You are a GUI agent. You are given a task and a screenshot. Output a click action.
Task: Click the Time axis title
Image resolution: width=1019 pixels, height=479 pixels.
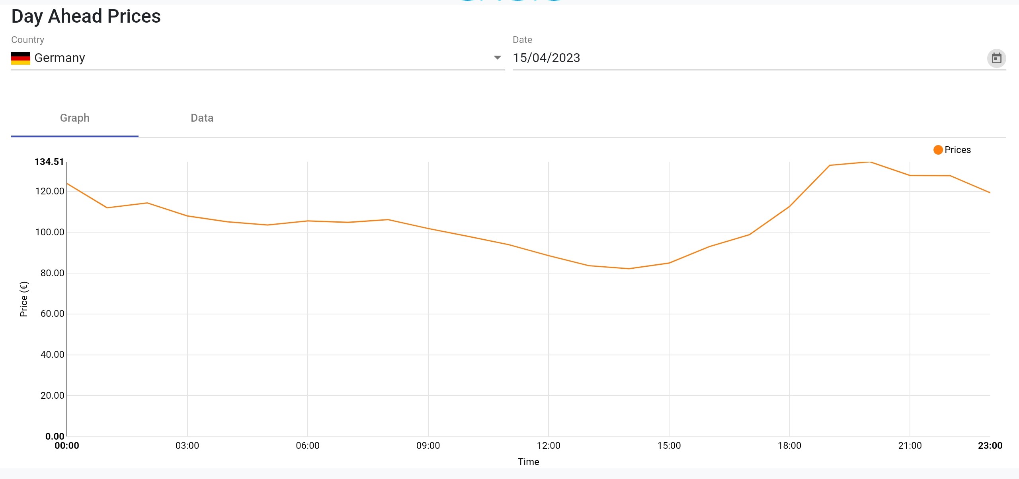pos(528,462)
